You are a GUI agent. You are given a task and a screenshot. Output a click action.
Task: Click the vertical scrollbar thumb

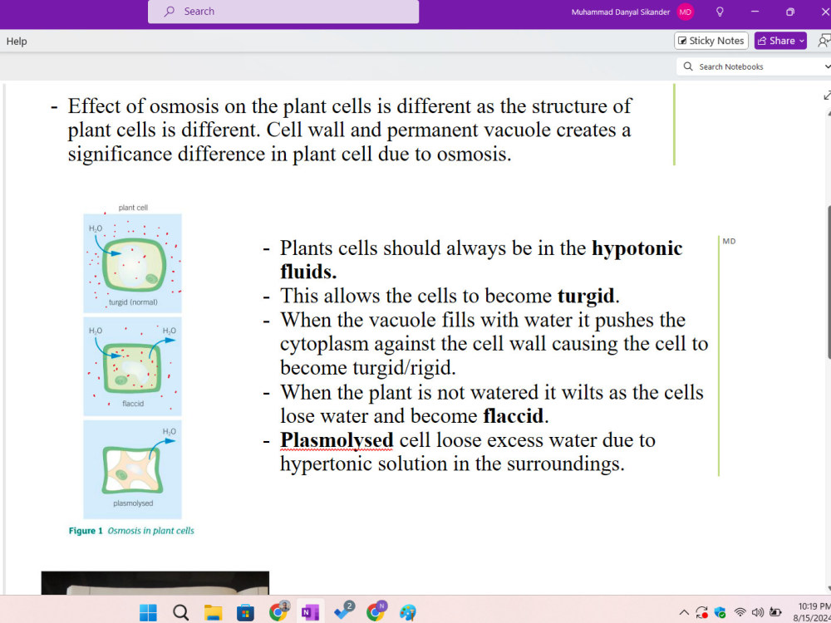click(829, 281)
